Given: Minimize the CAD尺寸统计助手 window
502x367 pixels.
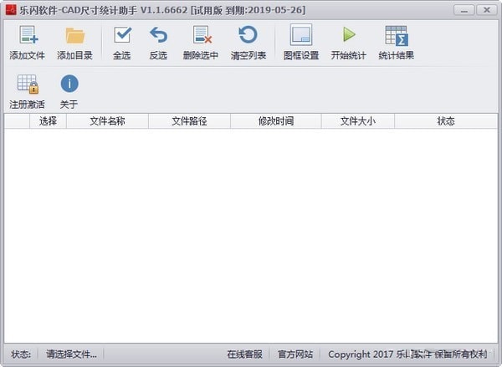Looking at the screenshot, I should click(x=464, y=10).
